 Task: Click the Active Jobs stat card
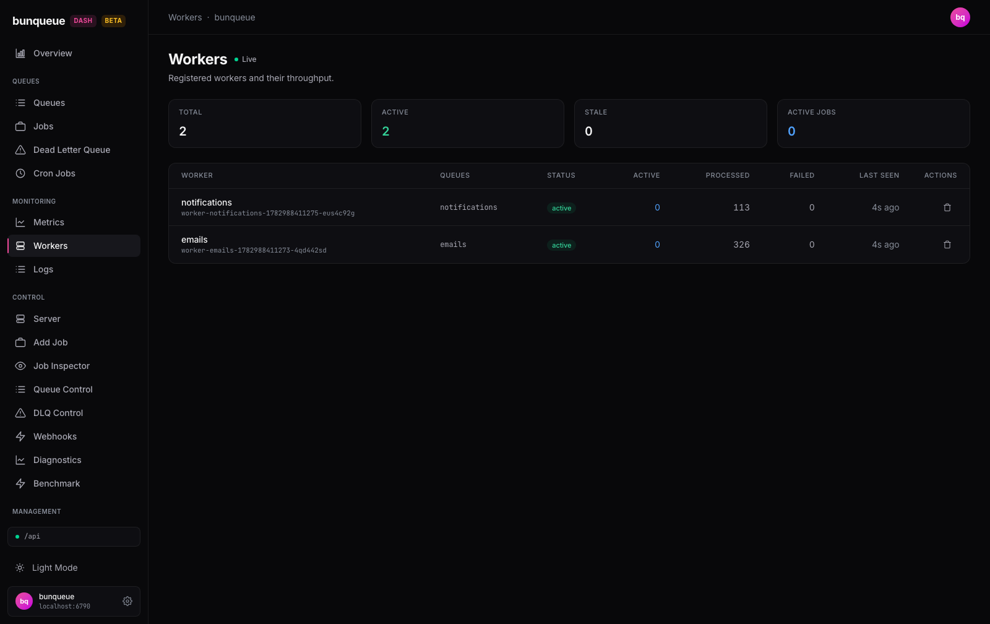[873, 123]
